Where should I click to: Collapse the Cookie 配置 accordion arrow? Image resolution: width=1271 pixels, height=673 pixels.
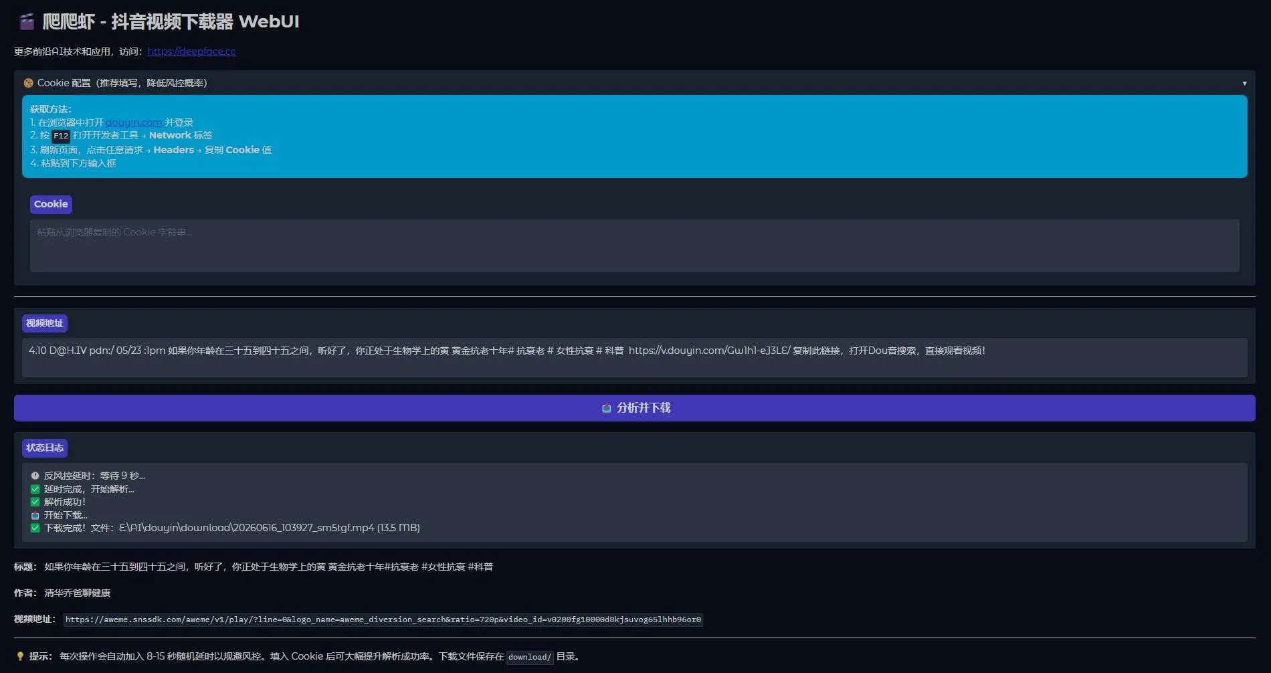tap(1244, 84)
